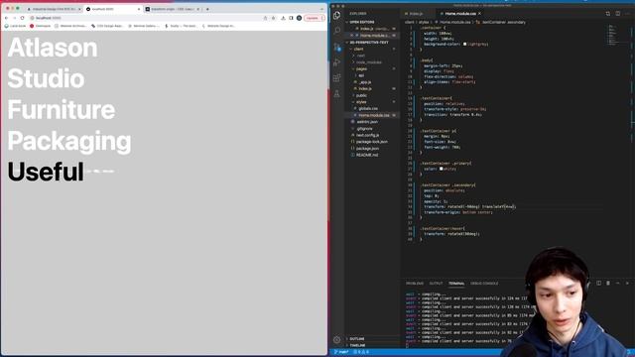The height and width of the screenshot is (357, 635).
Task: Open the Explorer view in VS Code
Action: point(336,16)
